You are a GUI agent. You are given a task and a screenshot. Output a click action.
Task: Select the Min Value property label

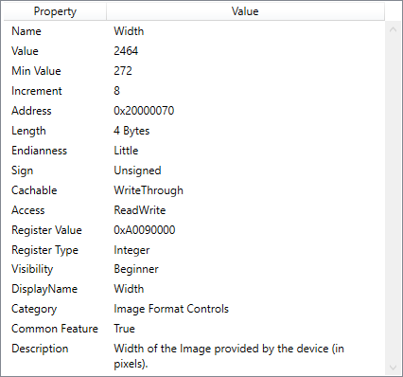point(36,71)
